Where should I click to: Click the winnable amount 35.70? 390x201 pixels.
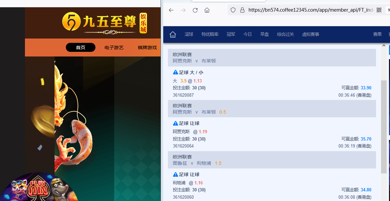point(366,139)
